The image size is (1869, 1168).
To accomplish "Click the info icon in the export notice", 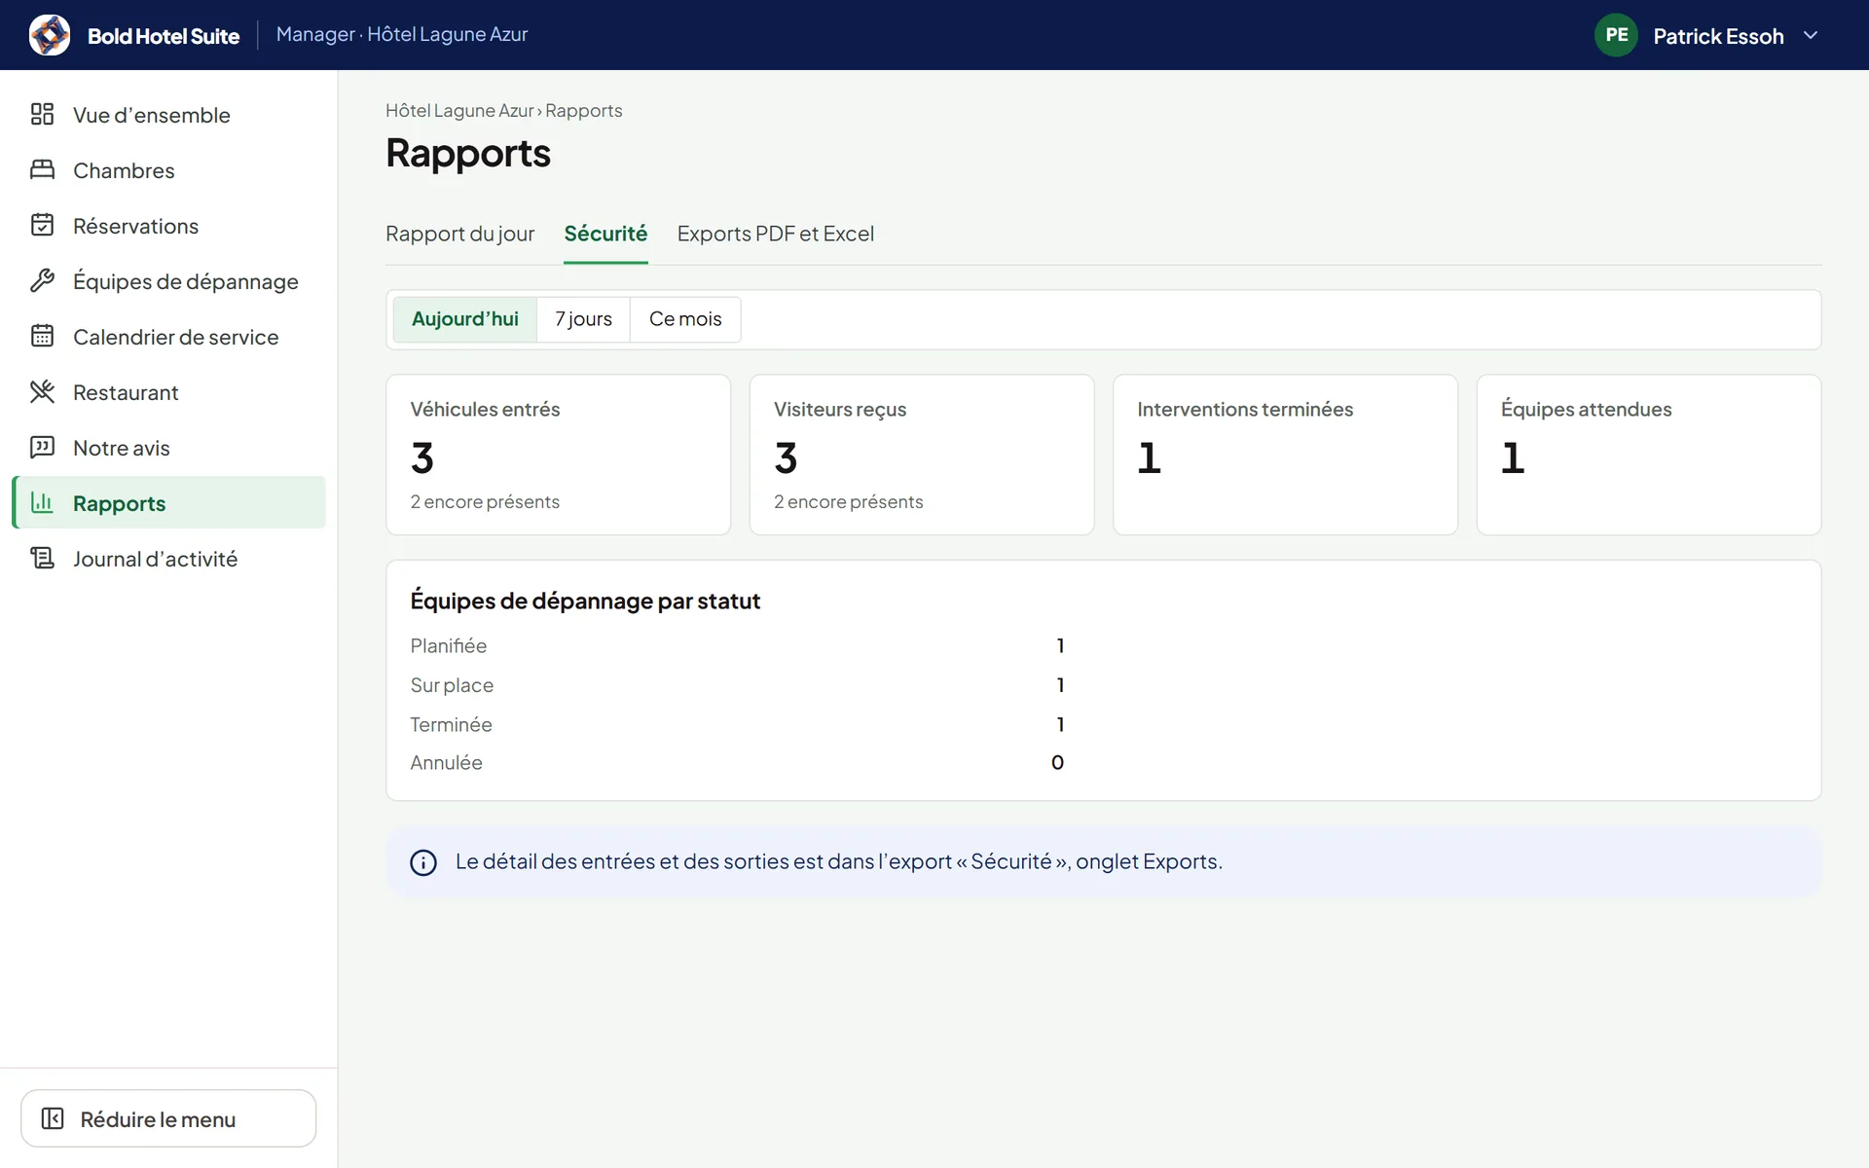I will (x=423, y=862).
